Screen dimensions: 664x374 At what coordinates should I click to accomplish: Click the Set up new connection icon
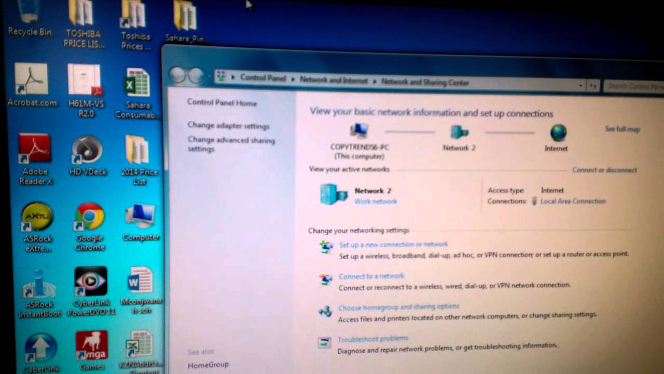326,247
